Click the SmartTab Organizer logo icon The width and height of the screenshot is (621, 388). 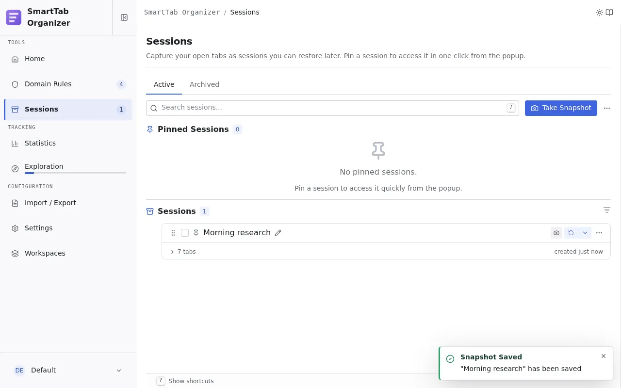[x=14, y=17]
